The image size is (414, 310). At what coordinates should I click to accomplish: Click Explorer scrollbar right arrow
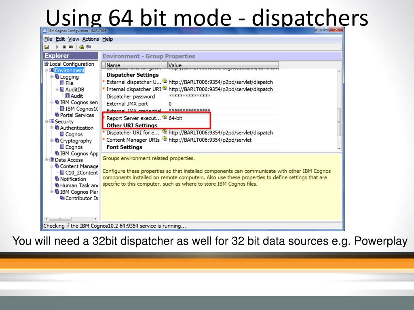pyautogui.click(x=95, y=219)
